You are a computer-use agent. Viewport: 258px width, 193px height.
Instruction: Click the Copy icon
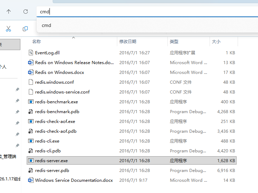(x=25, y=29)
